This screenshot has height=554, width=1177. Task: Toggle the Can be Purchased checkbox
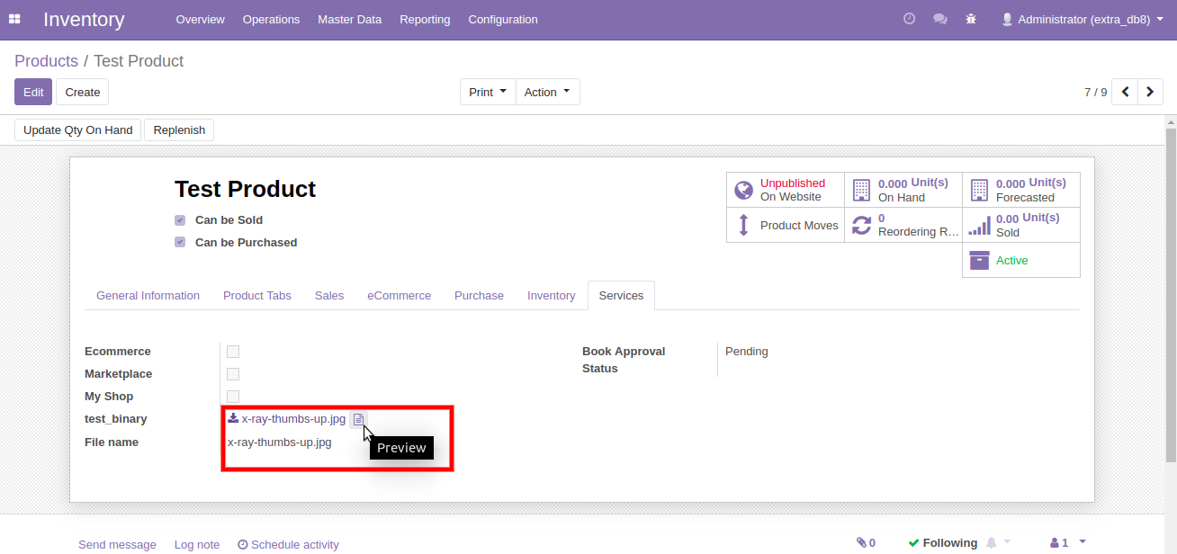(180, 243)
